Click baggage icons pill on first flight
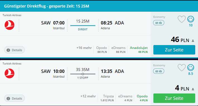Image resolution: width=198 pixels, height=106 pixels. (159, 23)
